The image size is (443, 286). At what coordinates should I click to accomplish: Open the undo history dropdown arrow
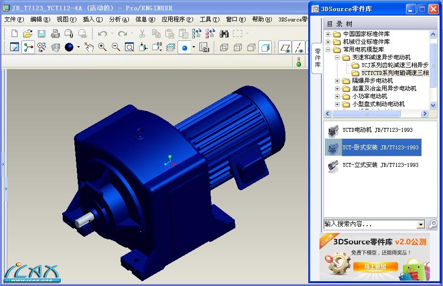pos(112,34)
